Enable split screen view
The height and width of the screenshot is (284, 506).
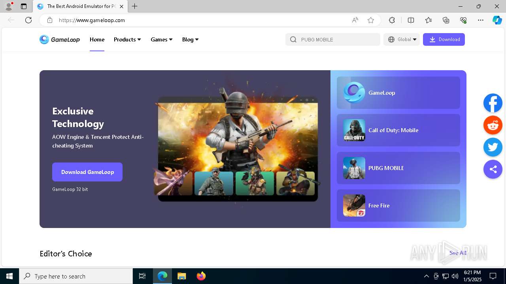click(x=411, y=20)
